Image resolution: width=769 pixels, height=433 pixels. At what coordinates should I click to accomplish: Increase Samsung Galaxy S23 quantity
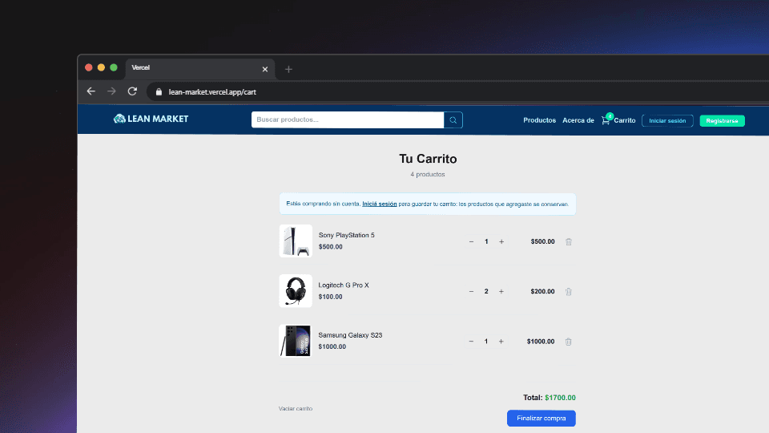(x=501, y=342)
